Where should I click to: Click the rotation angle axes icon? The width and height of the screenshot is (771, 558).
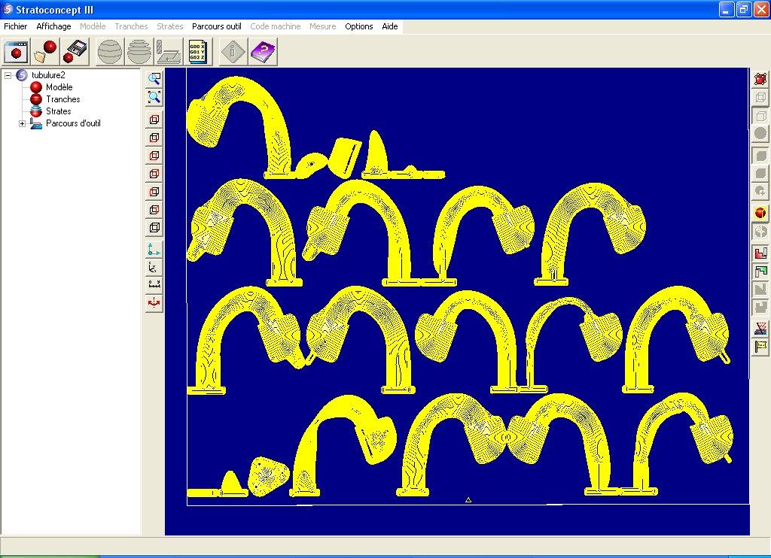(x=154, y=268)
